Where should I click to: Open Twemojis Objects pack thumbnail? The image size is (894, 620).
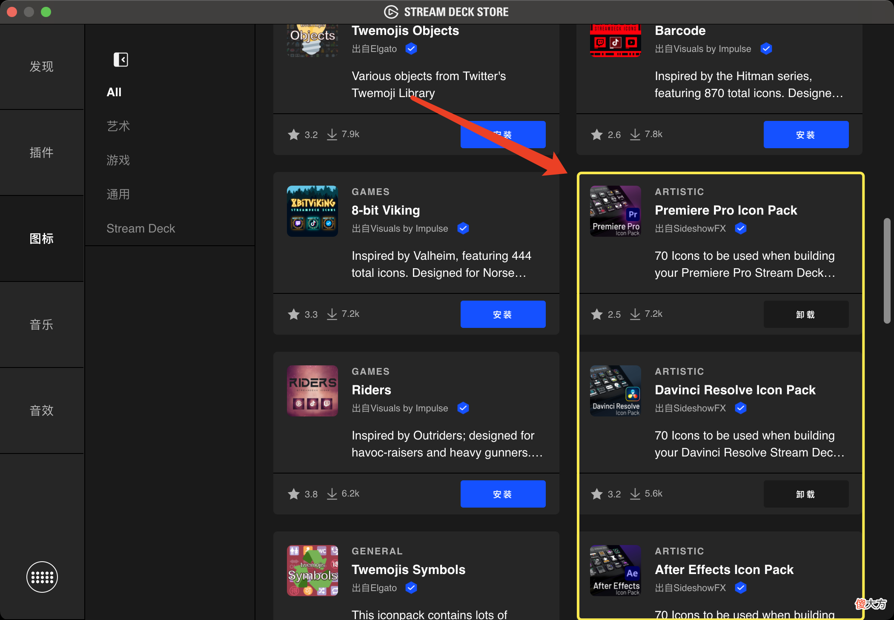pyautogui.click(x=312, y=40)
